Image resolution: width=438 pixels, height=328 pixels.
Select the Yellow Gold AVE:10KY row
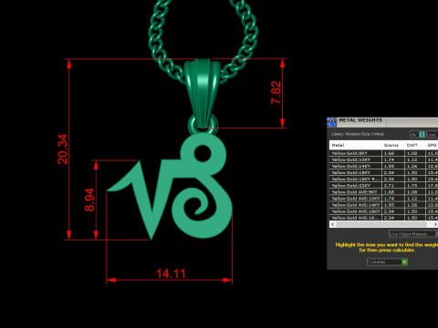(x=383, y=199)
